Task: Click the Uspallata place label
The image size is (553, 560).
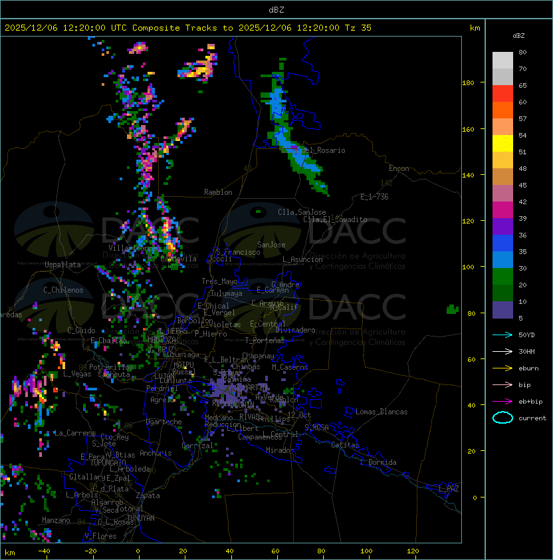Action: pos(62,265)
